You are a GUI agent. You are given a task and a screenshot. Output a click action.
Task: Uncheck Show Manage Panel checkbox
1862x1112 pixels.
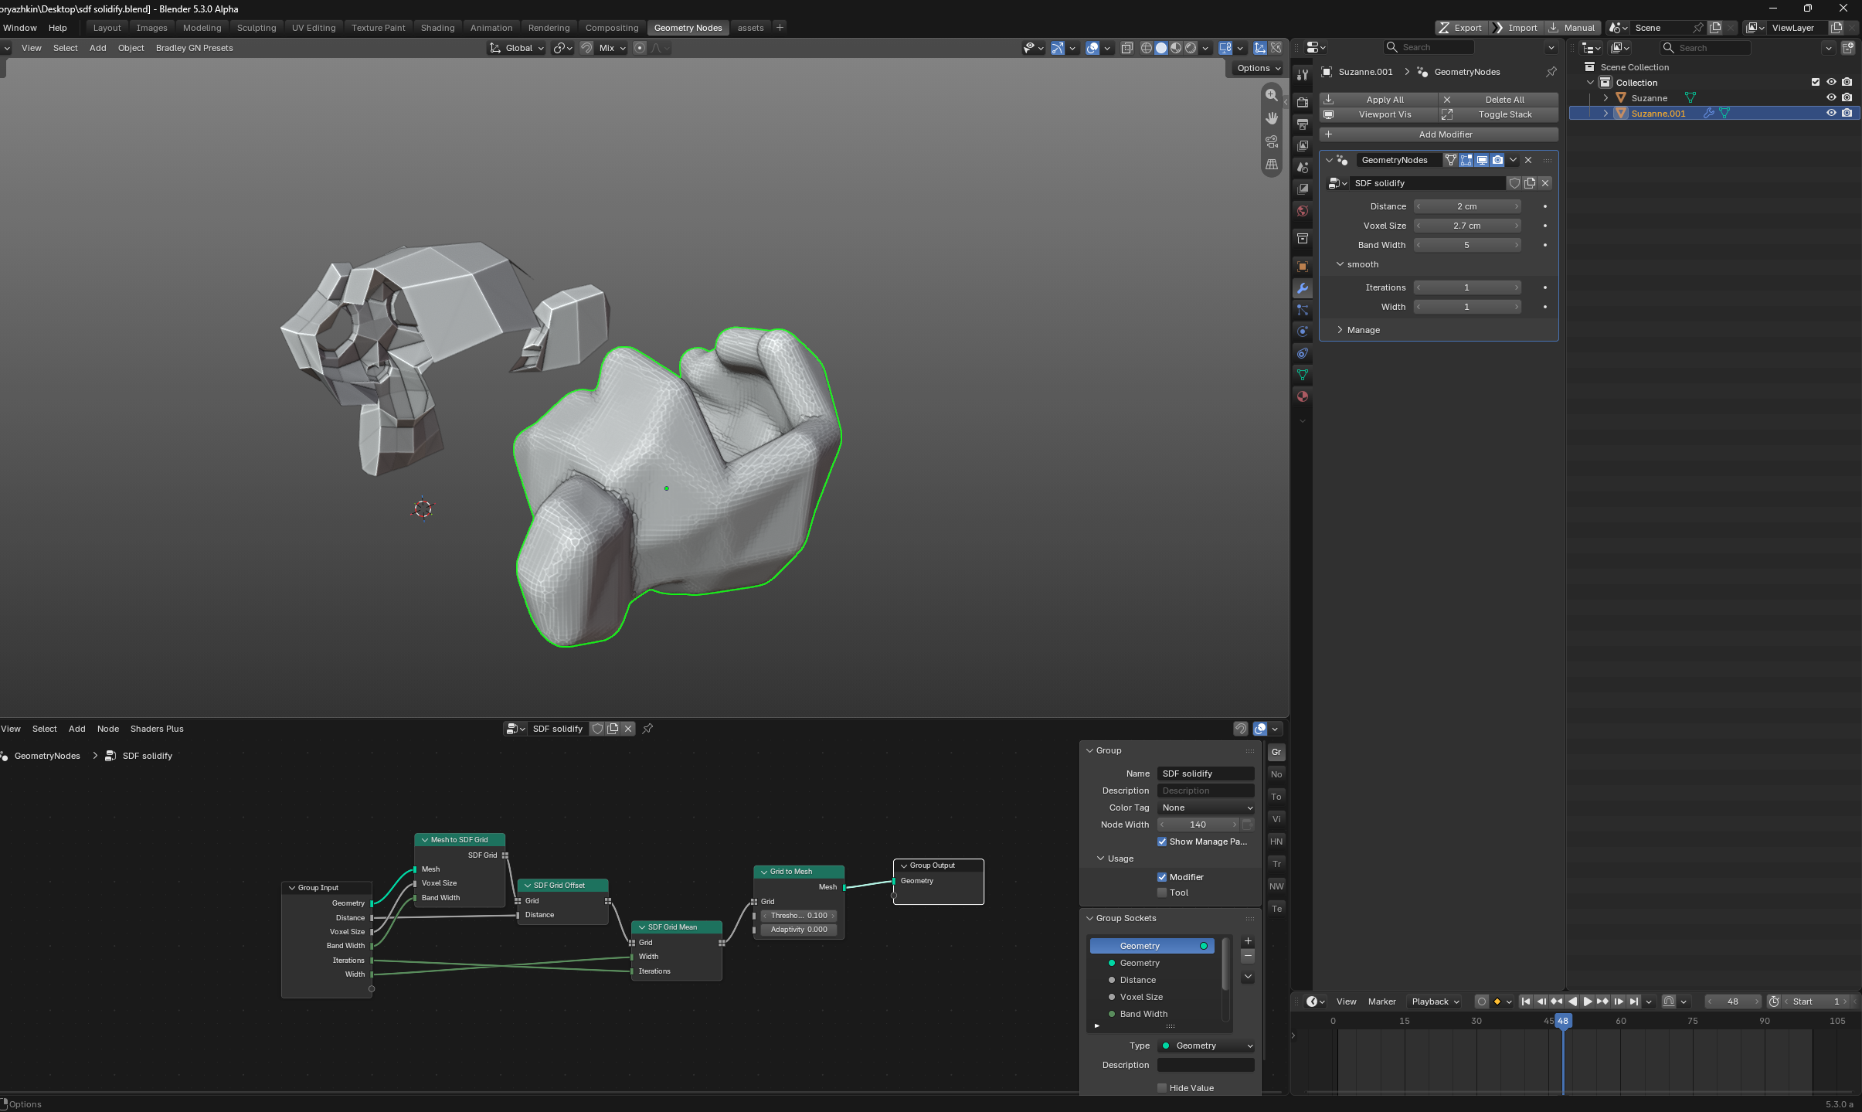tap(1162, 842)
